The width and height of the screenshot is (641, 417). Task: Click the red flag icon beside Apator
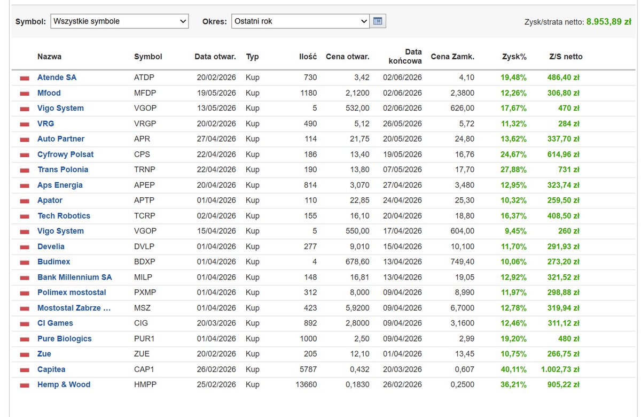pyautogui.click(x=25, y=201)
